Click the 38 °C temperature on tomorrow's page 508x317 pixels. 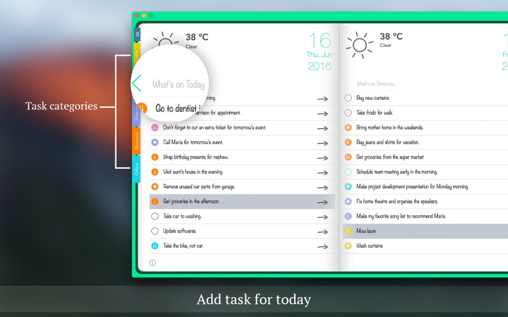click(391, 36)
